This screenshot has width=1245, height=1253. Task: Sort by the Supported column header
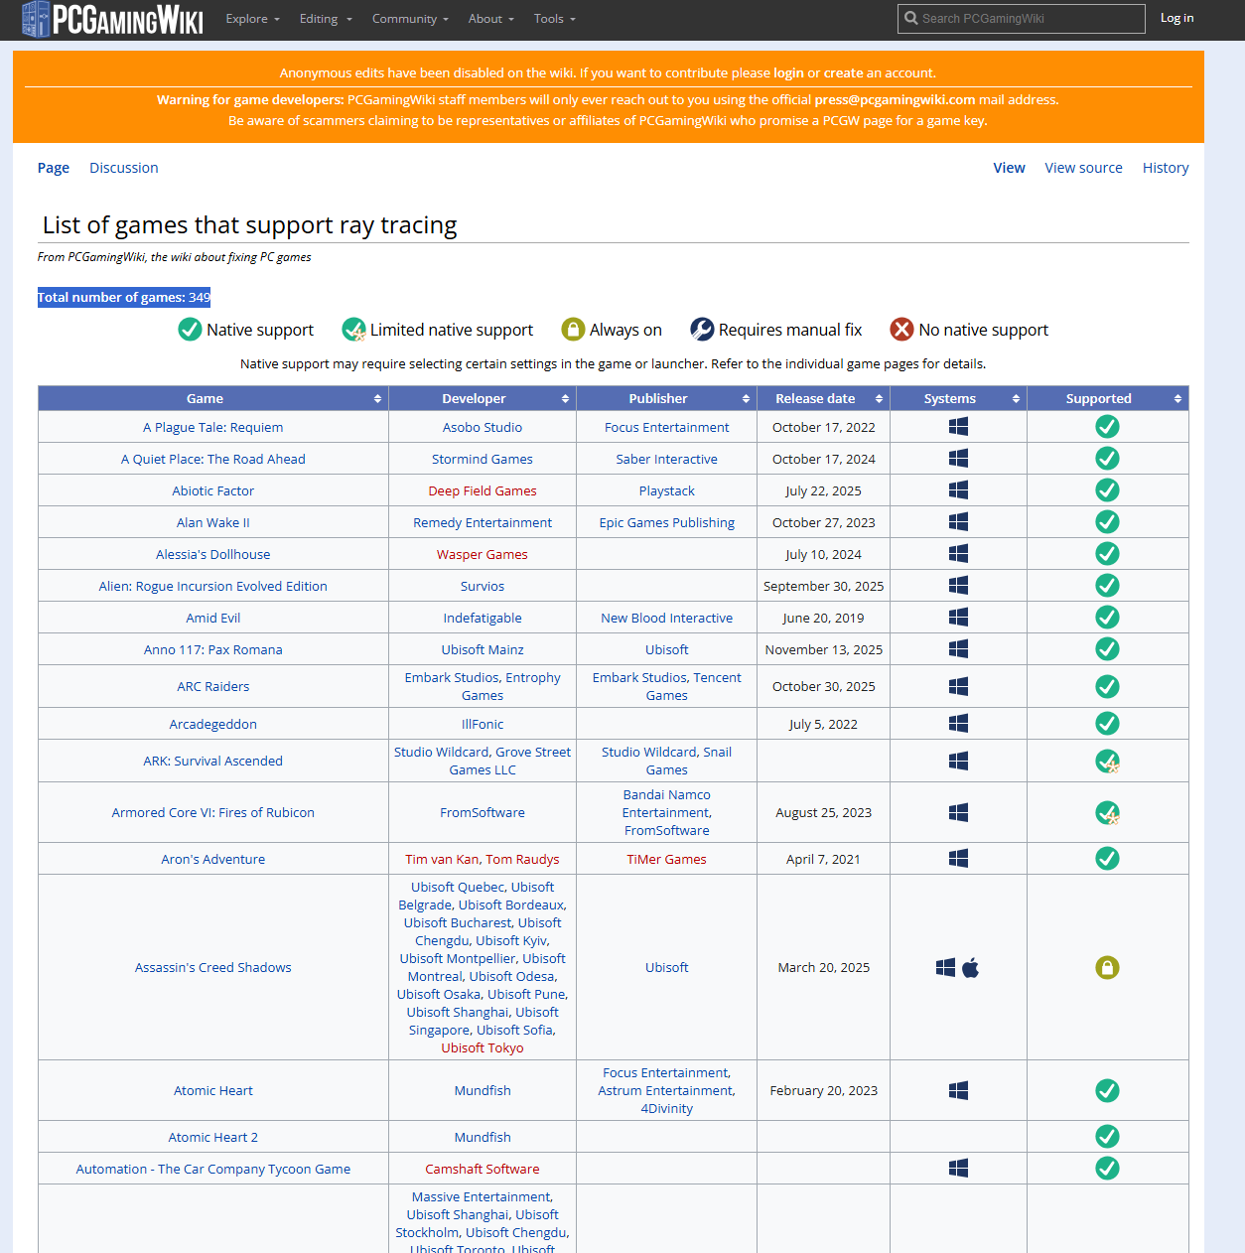[1107, 398]
